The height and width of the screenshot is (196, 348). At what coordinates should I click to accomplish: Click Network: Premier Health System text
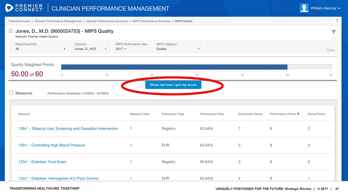[37, 36]
